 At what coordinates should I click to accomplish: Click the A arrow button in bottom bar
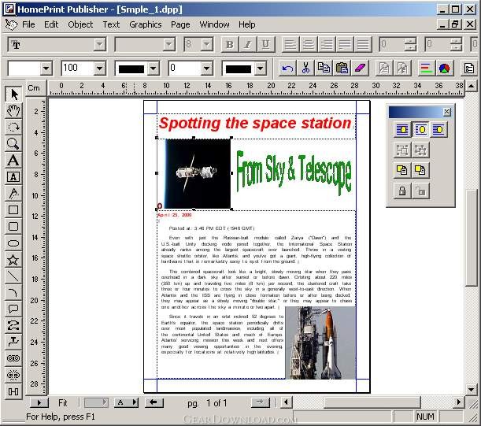(x=126, y=402)
